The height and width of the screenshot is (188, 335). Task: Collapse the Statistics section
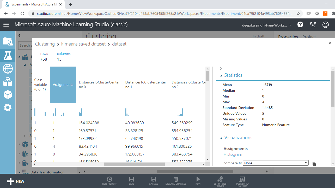click(x=221, y=76)
